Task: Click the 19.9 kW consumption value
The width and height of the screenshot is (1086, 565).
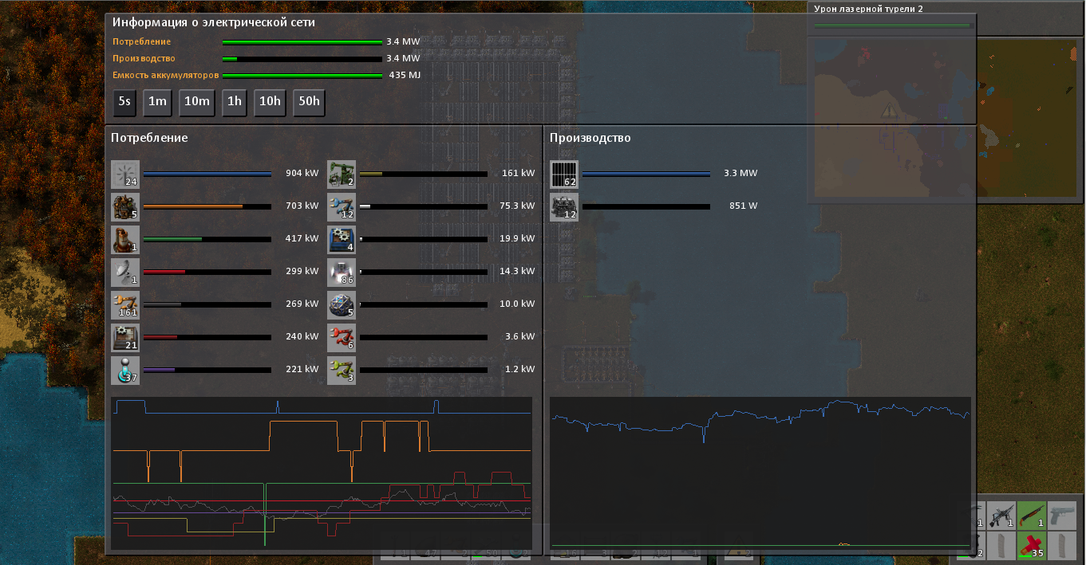Action: point(515,238)
